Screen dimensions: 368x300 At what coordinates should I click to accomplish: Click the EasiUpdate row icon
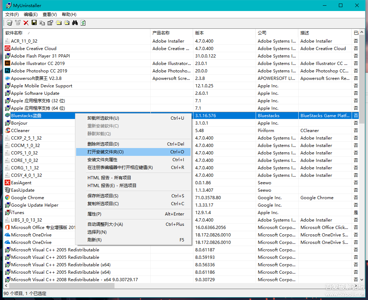pyautogui.click(x=7, y=190)
